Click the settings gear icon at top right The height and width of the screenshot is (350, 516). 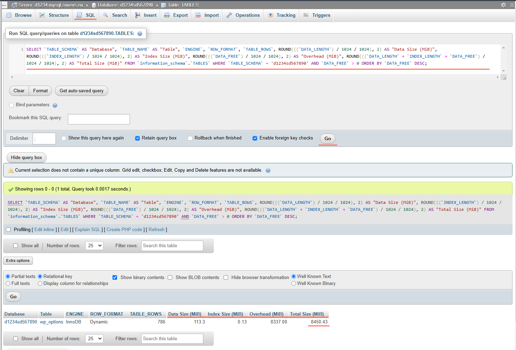504,5
